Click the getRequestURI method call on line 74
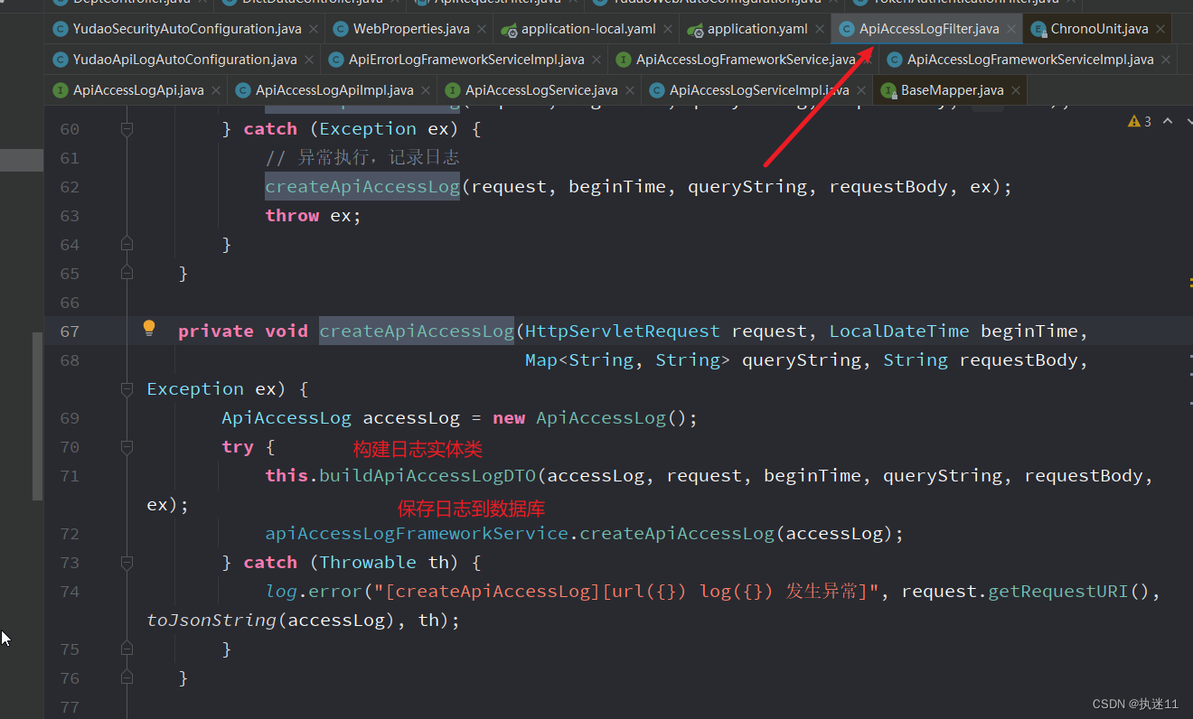 tap(1058, 592)
